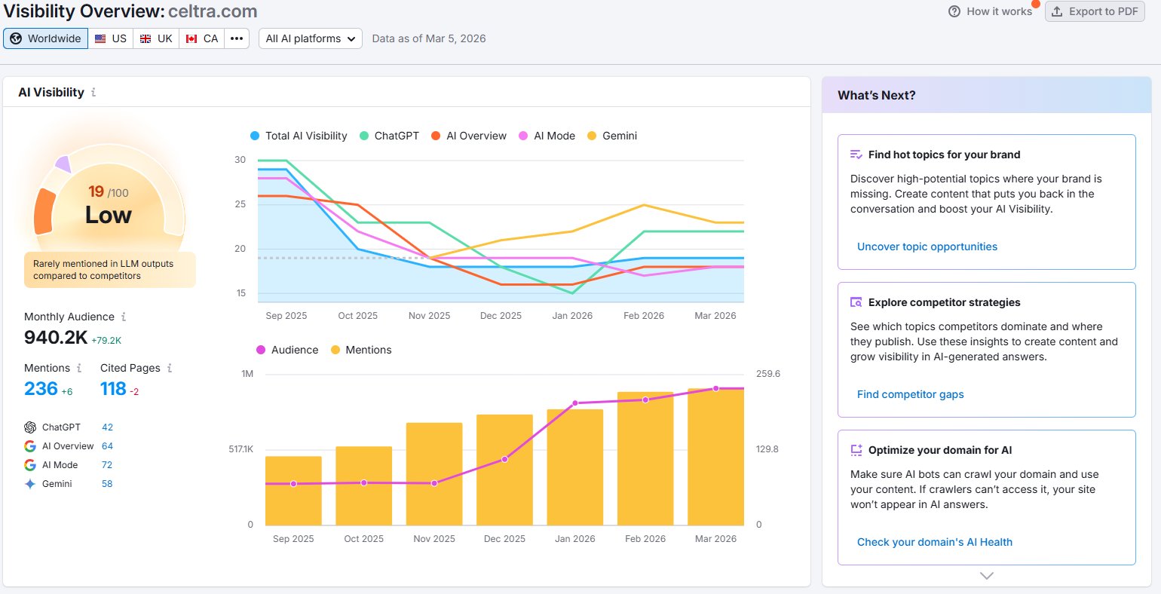
Task: Open the Uncover topic opportunities link
Action: coord(927,246)
